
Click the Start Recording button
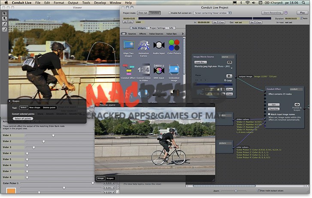(x=272, y=13)
